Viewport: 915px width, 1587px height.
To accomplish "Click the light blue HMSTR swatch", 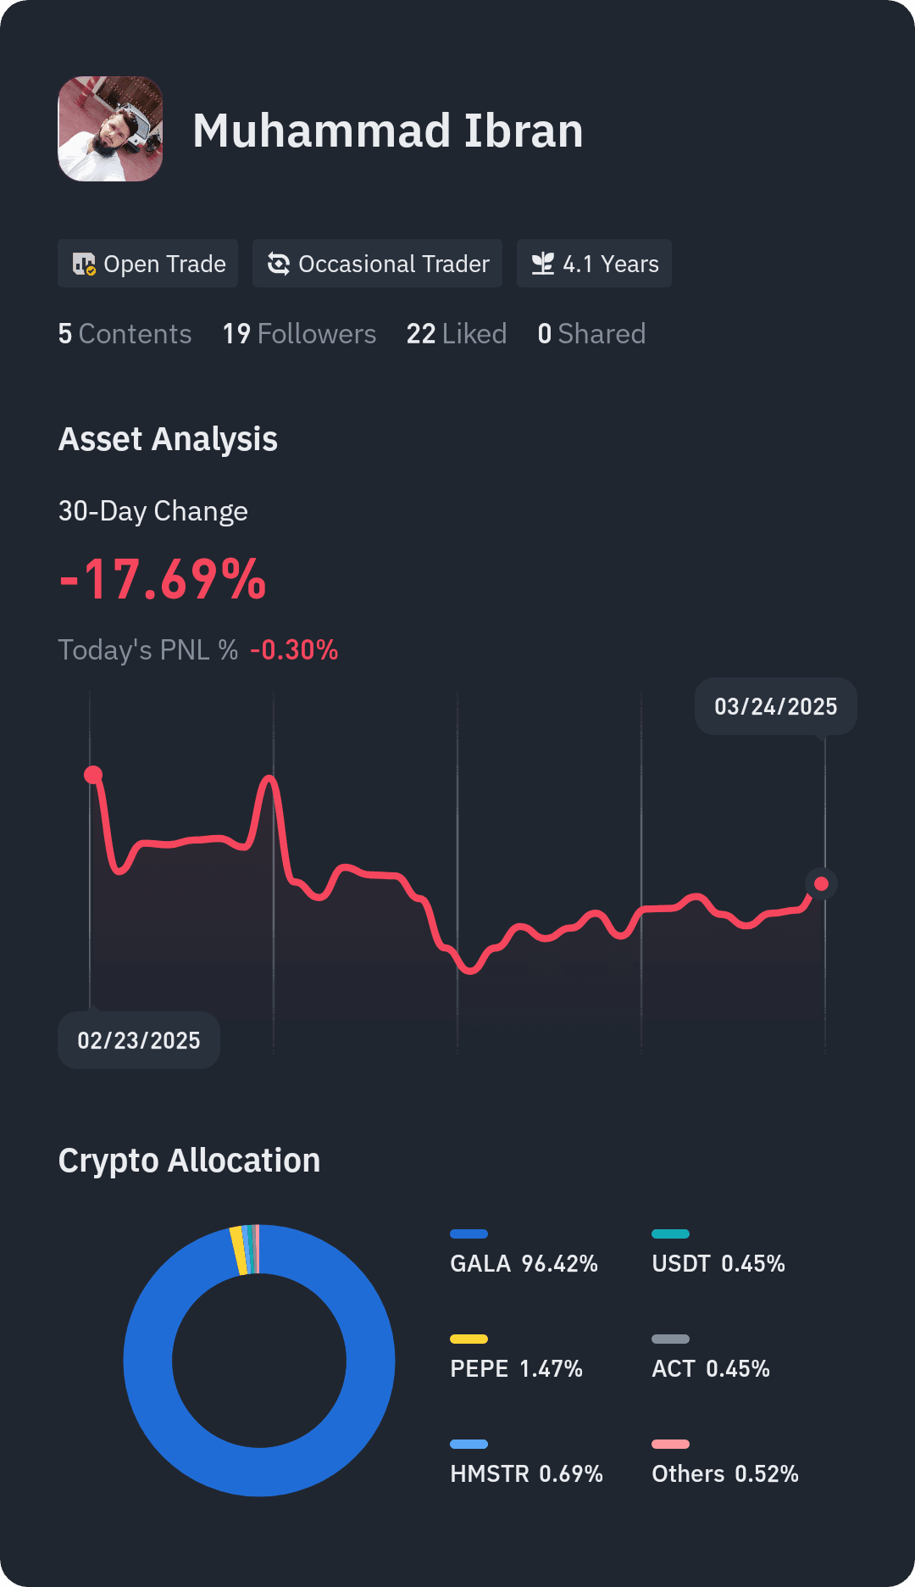I will (x=469, y=1444).
